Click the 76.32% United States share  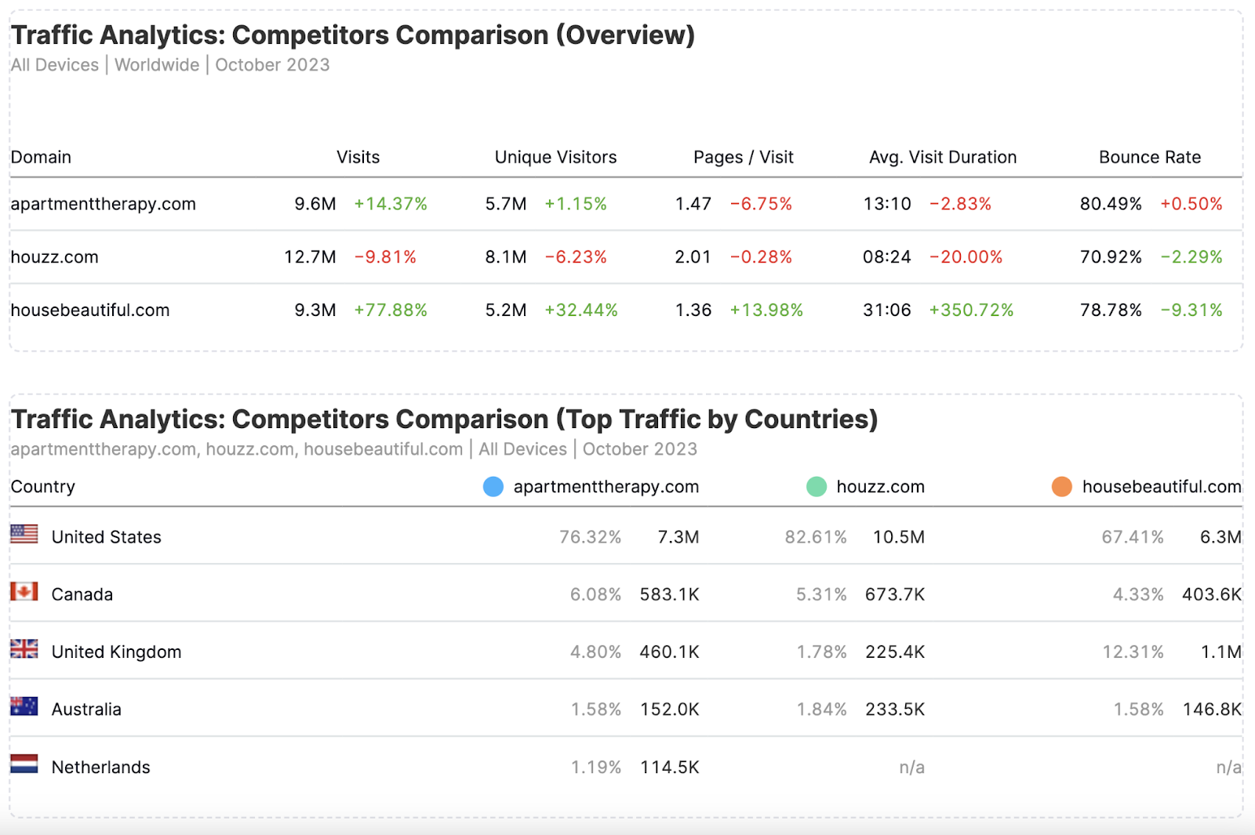point(590,537)
